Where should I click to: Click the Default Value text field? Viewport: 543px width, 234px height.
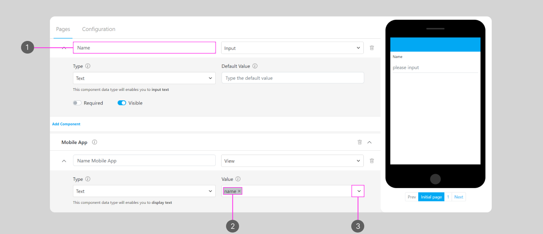292,78
